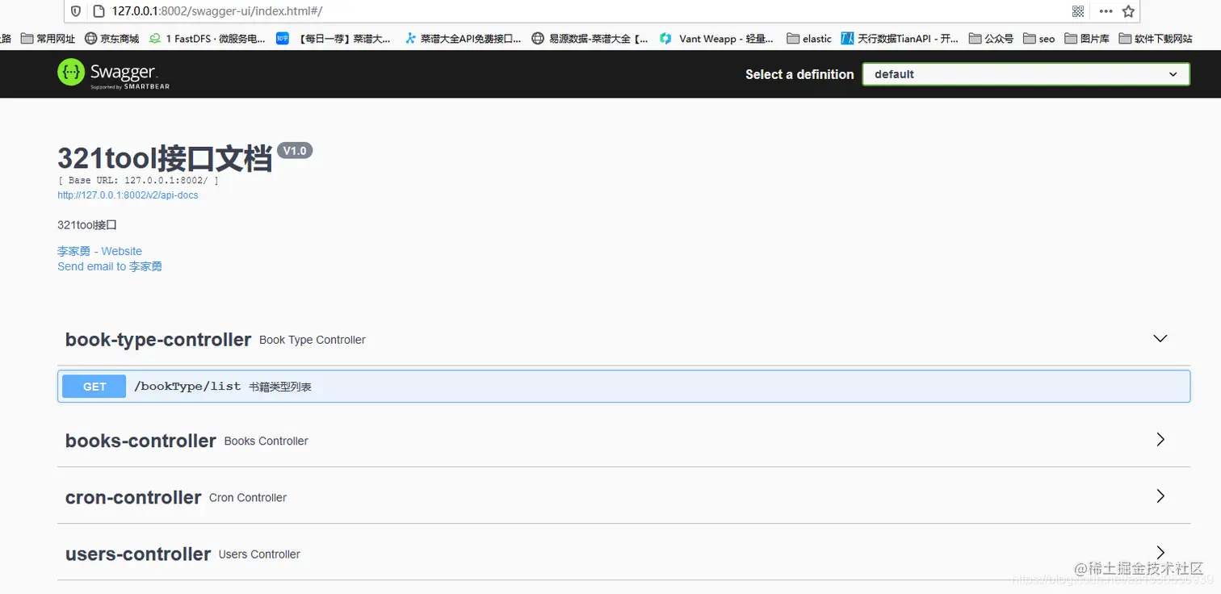Expand the cron-controller section arrow

click(1160, 496)
